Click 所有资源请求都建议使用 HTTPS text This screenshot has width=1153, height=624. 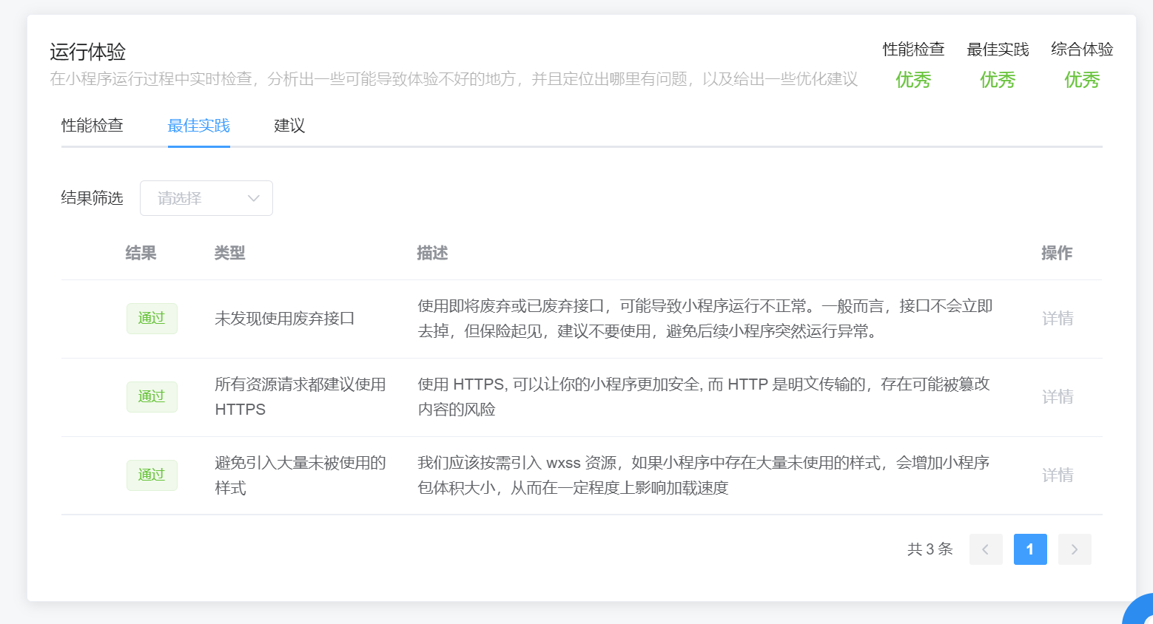coord(300,397)
